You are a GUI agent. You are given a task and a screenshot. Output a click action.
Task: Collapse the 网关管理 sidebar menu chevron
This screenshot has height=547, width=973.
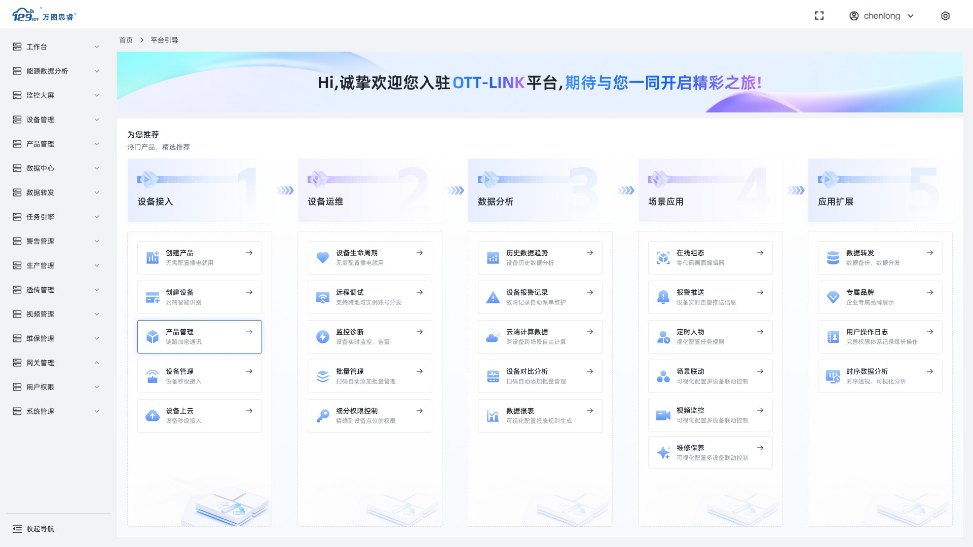(97, 363)
